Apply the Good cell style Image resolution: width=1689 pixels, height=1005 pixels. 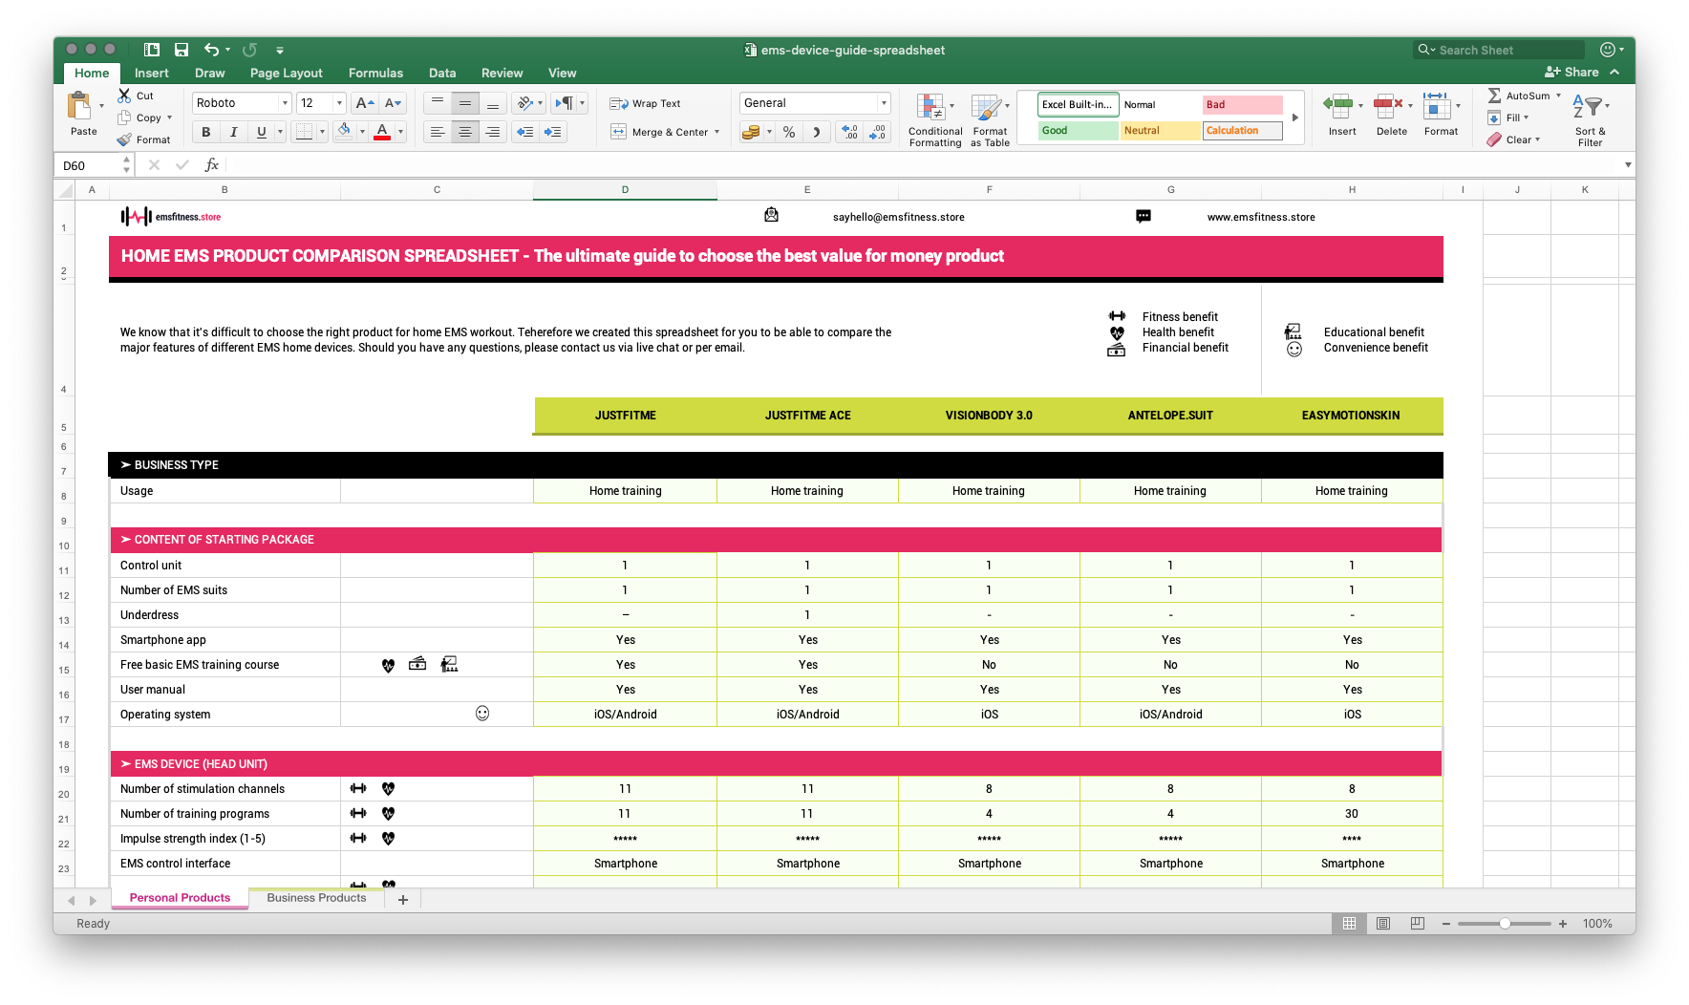[x=1078, y=131]
